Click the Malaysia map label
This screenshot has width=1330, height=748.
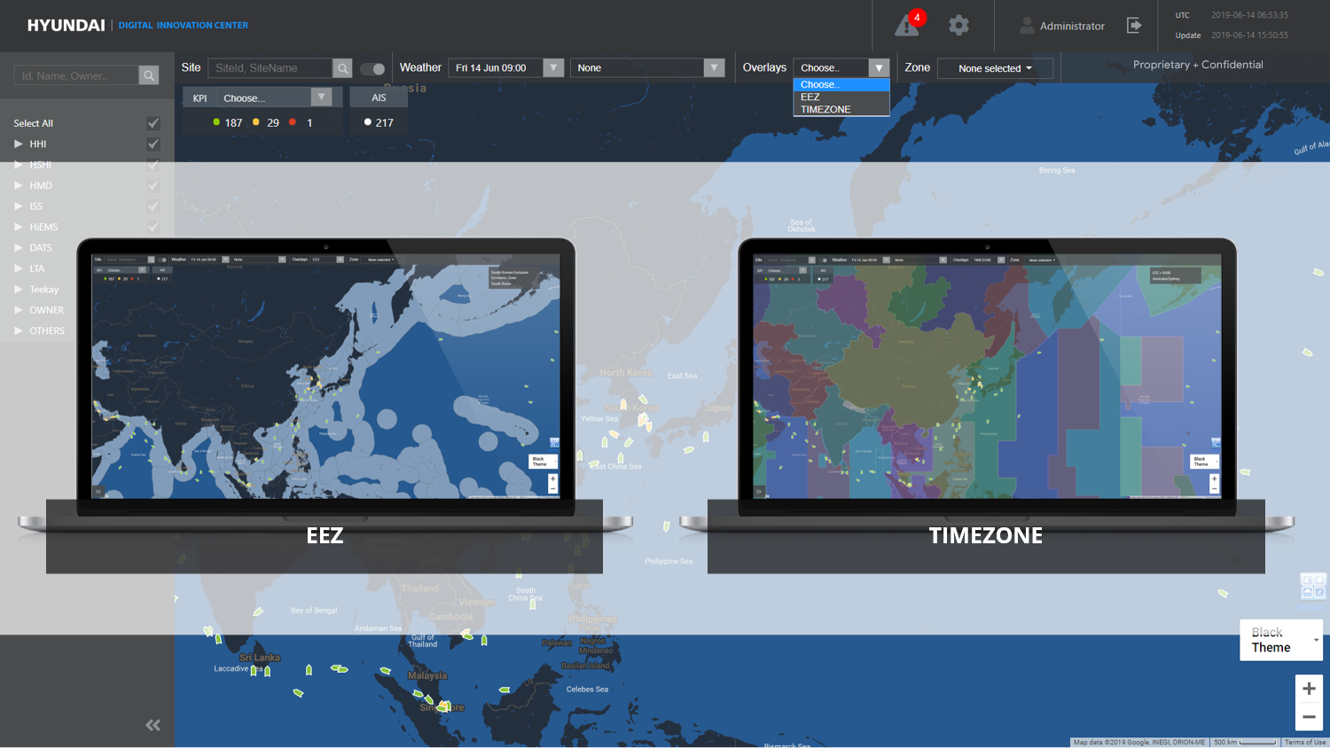[x=427, y=675]
